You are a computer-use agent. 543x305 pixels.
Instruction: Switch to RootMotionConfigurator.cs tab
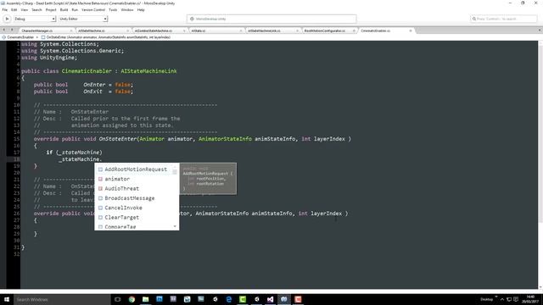click(x=326, y=30)
